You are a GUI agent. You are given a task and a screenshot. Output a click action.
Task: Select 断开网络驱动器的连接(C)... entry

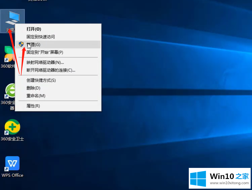tap(58, 70)
